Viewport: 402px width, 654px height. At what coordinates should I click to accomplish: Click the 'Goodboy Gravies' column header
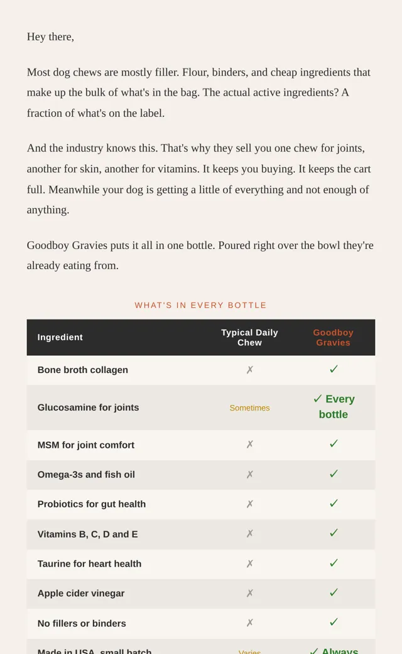tap(334, 338)
